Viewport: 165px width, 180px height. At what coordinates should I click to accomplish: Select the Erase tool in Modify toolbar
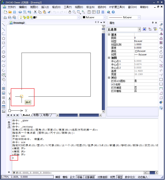coord(161,25)
